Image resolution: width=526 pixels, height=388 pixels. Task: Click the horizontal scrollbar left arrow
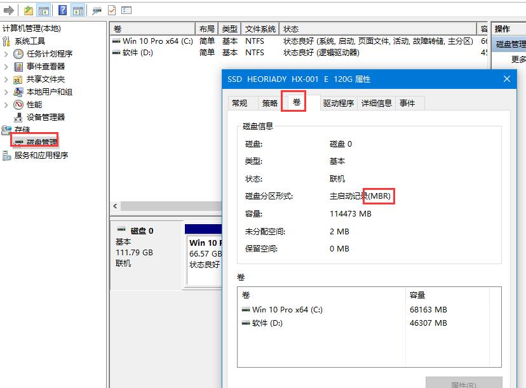tap(115, 206)
